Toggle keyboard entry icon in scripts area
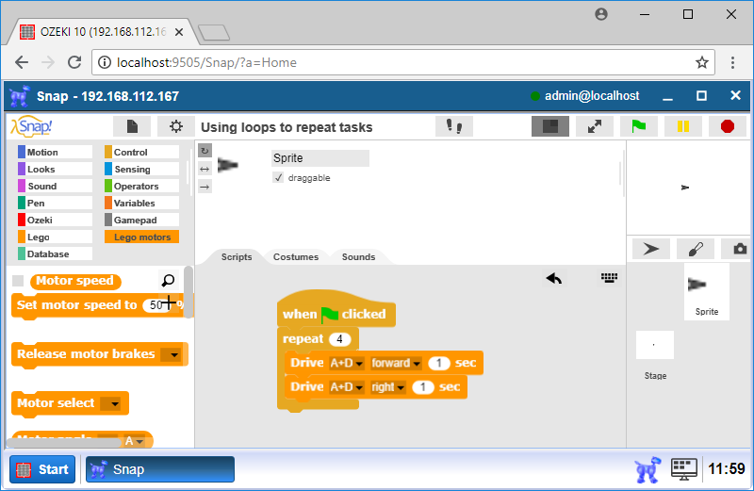The width and height of the screenshot is (754, 491). tap(609, 277)
